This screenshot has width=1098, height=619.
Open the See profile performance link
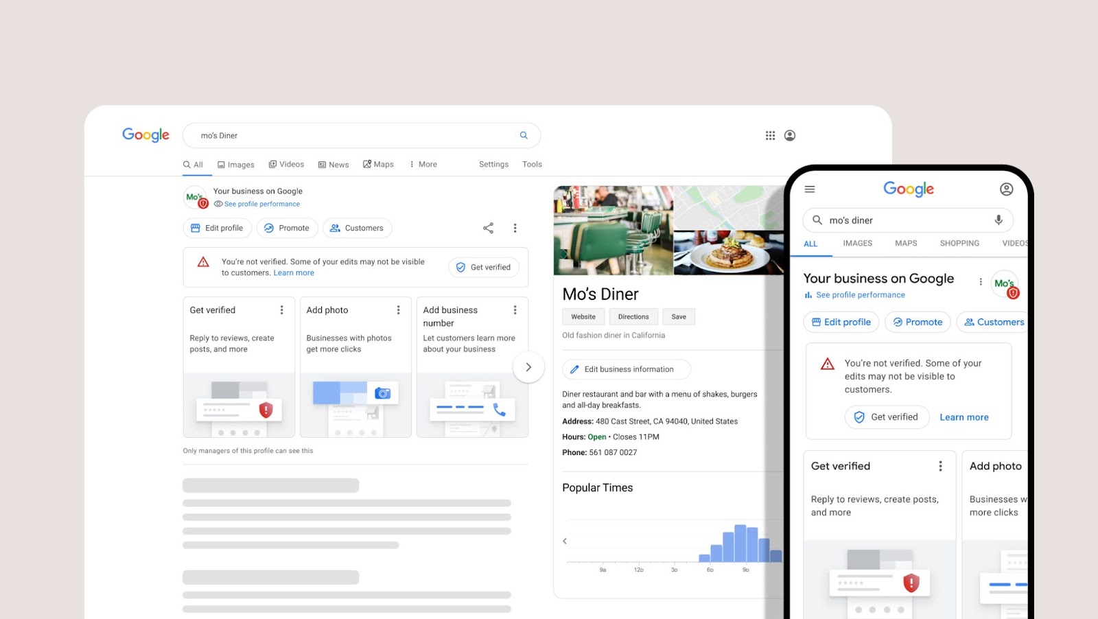point(261,204)
